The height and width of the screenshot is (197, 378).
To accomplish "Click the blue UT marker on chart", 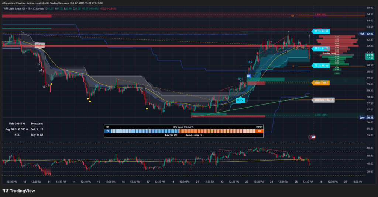I will click(x=249, y=75).
